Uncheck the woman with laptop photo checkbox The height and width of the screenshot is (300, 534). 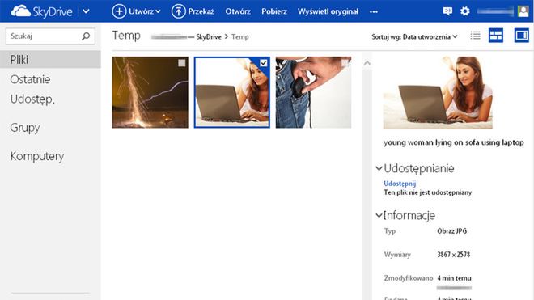click(x=263, y=63)
